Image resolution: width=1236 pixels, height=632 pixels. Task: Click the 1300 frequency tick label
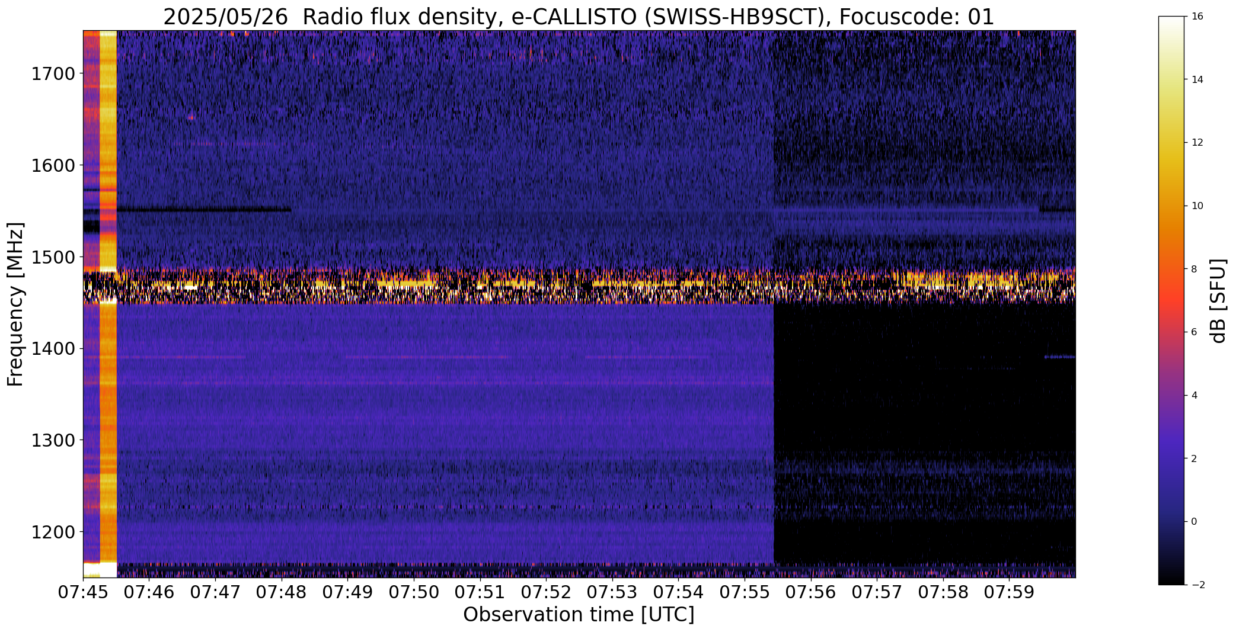pyautogui.click(x=53, y=440)
